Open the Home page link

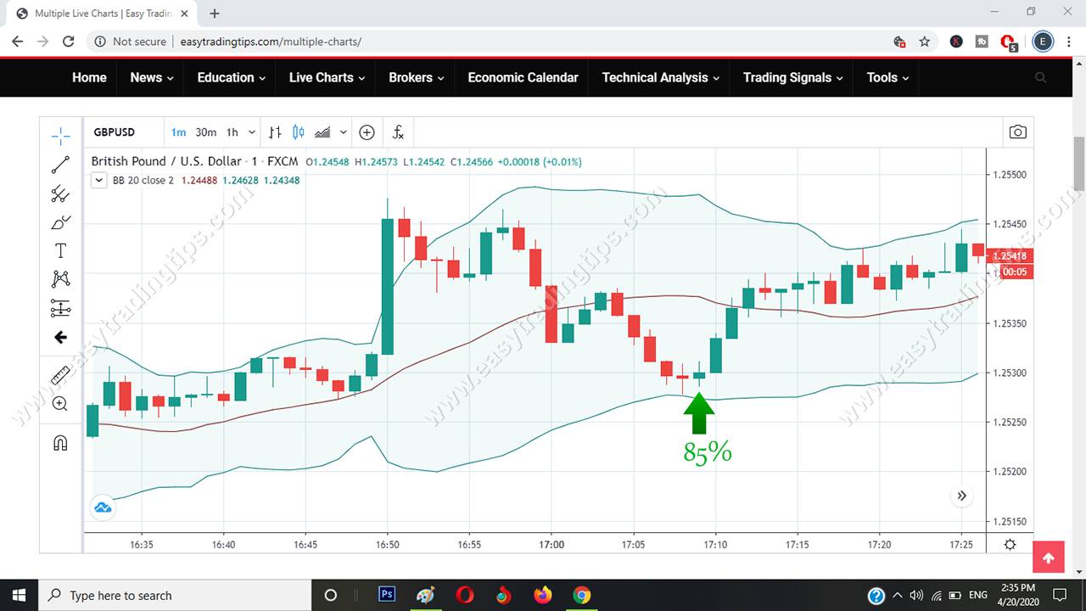coord(89,77)
